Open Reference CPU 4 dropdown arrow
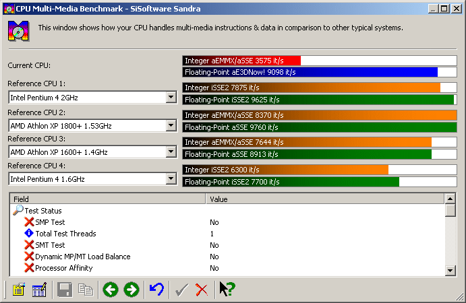The image size is (466, 303). point(171,179)
